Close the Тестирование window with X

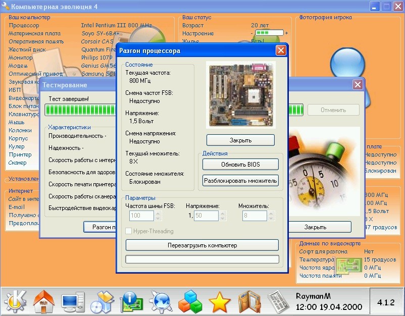click(358, 84)
